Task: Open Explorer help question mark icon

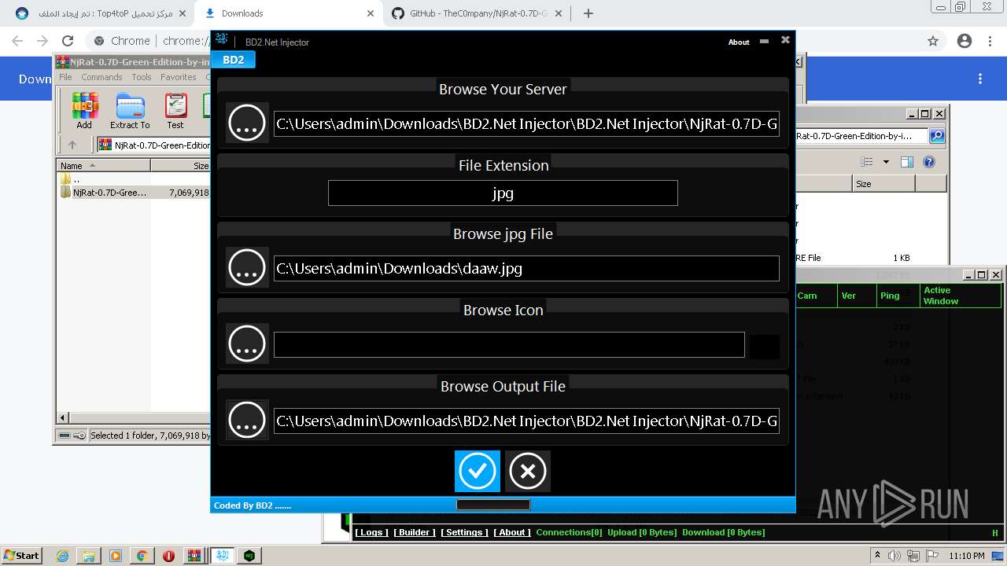Action: click(929, 162)
